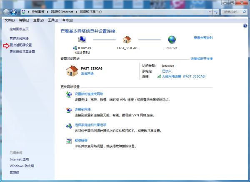Click the green wireless signal bars icon
The height and width of the screenshot is (182, 250).
pos(159,76)
